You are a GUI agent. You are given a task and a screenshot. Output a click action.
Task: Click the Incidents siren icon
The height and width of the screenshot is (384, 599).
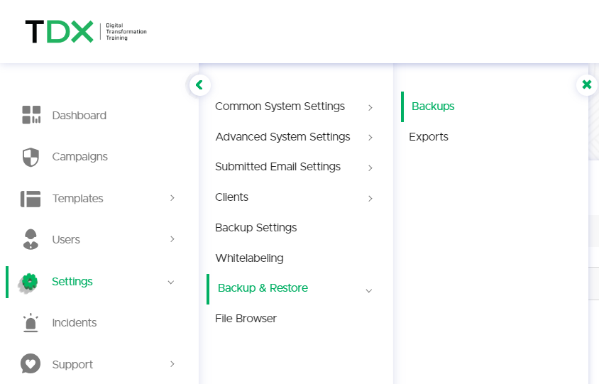click(x=31, y=323)
